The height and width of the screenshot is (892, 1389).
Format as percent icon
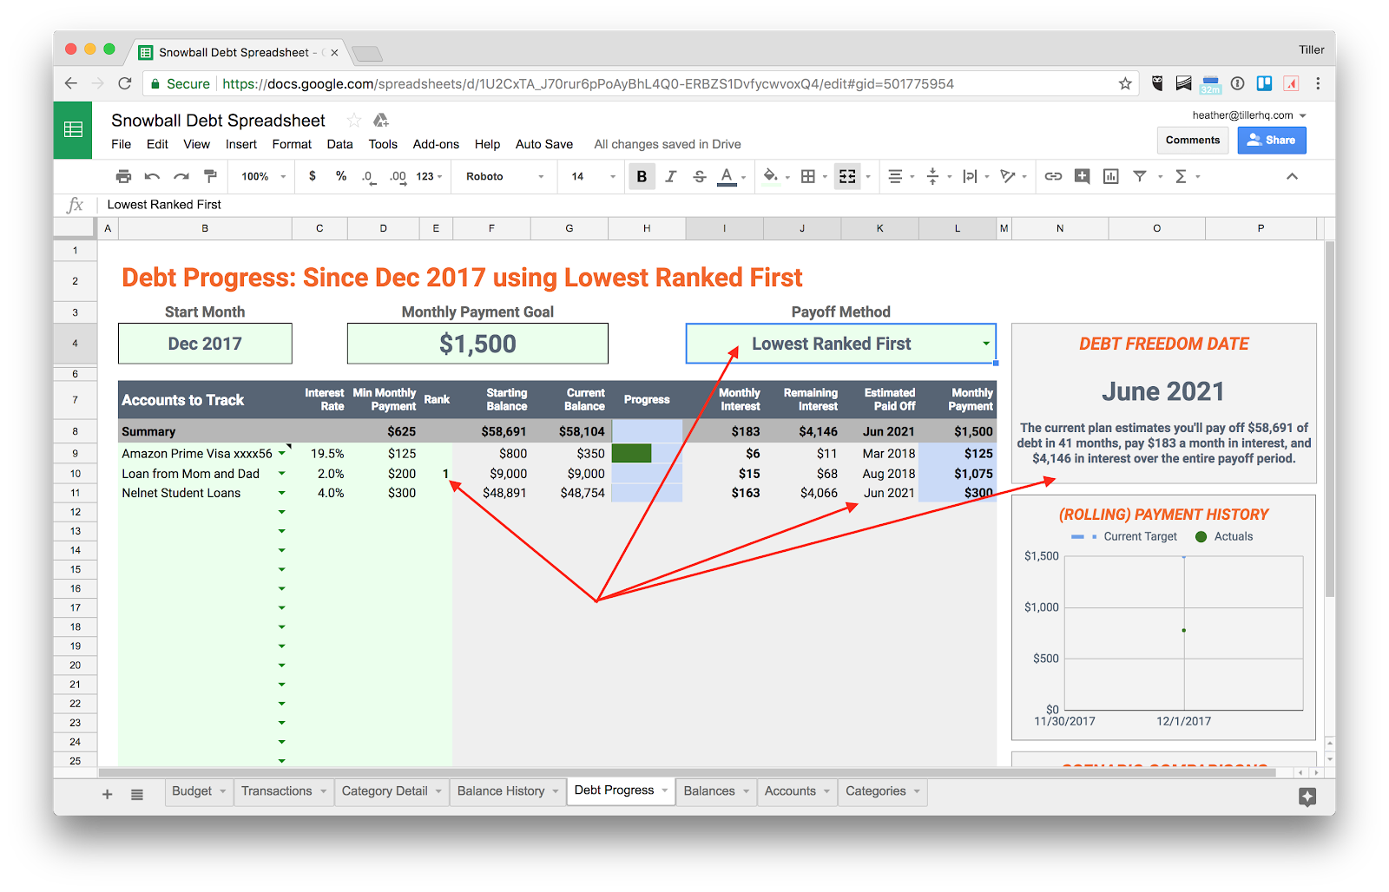pyautogui.click(x=341, y=176)
